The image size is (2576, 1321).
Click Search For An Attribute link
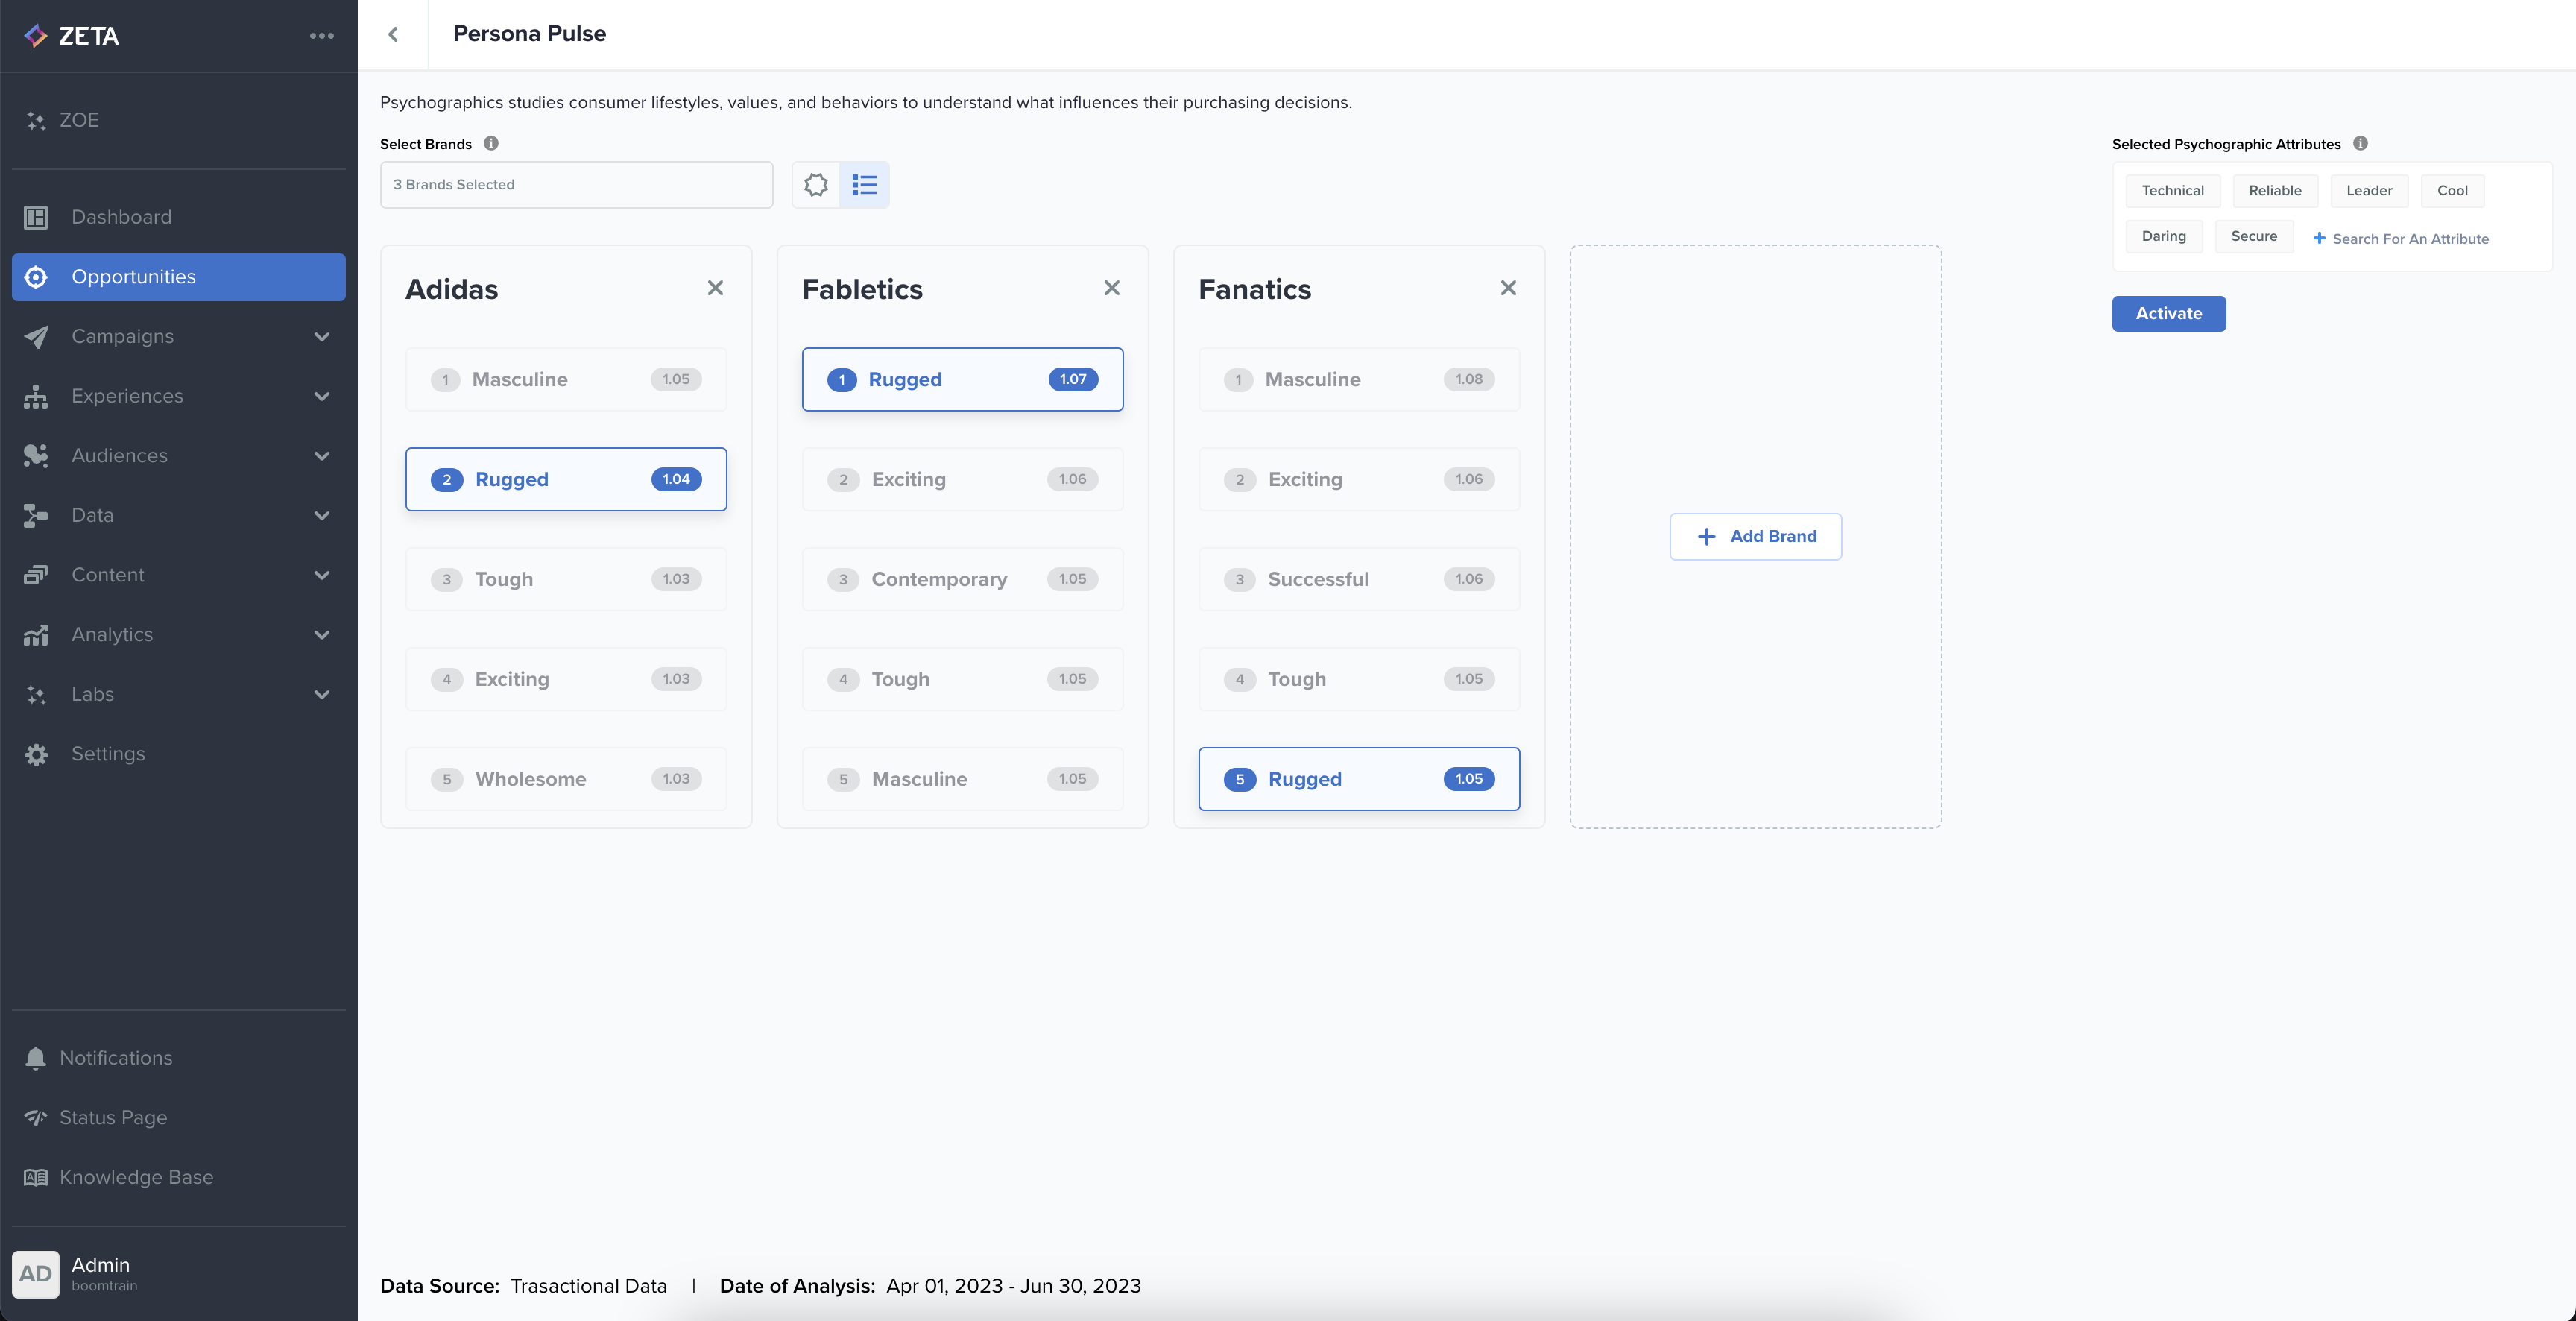click(2400, 239)
